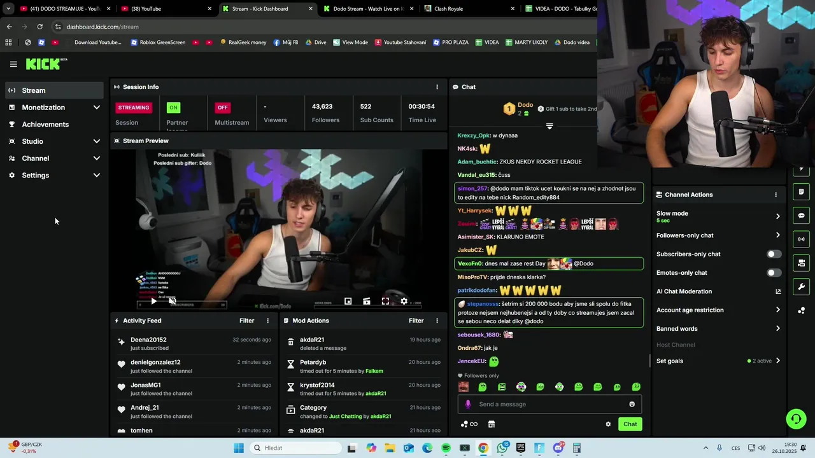Click the chat bubble icon in right sidebar
This screenshot has height=458, width=815.
click(x=802, y=216)
